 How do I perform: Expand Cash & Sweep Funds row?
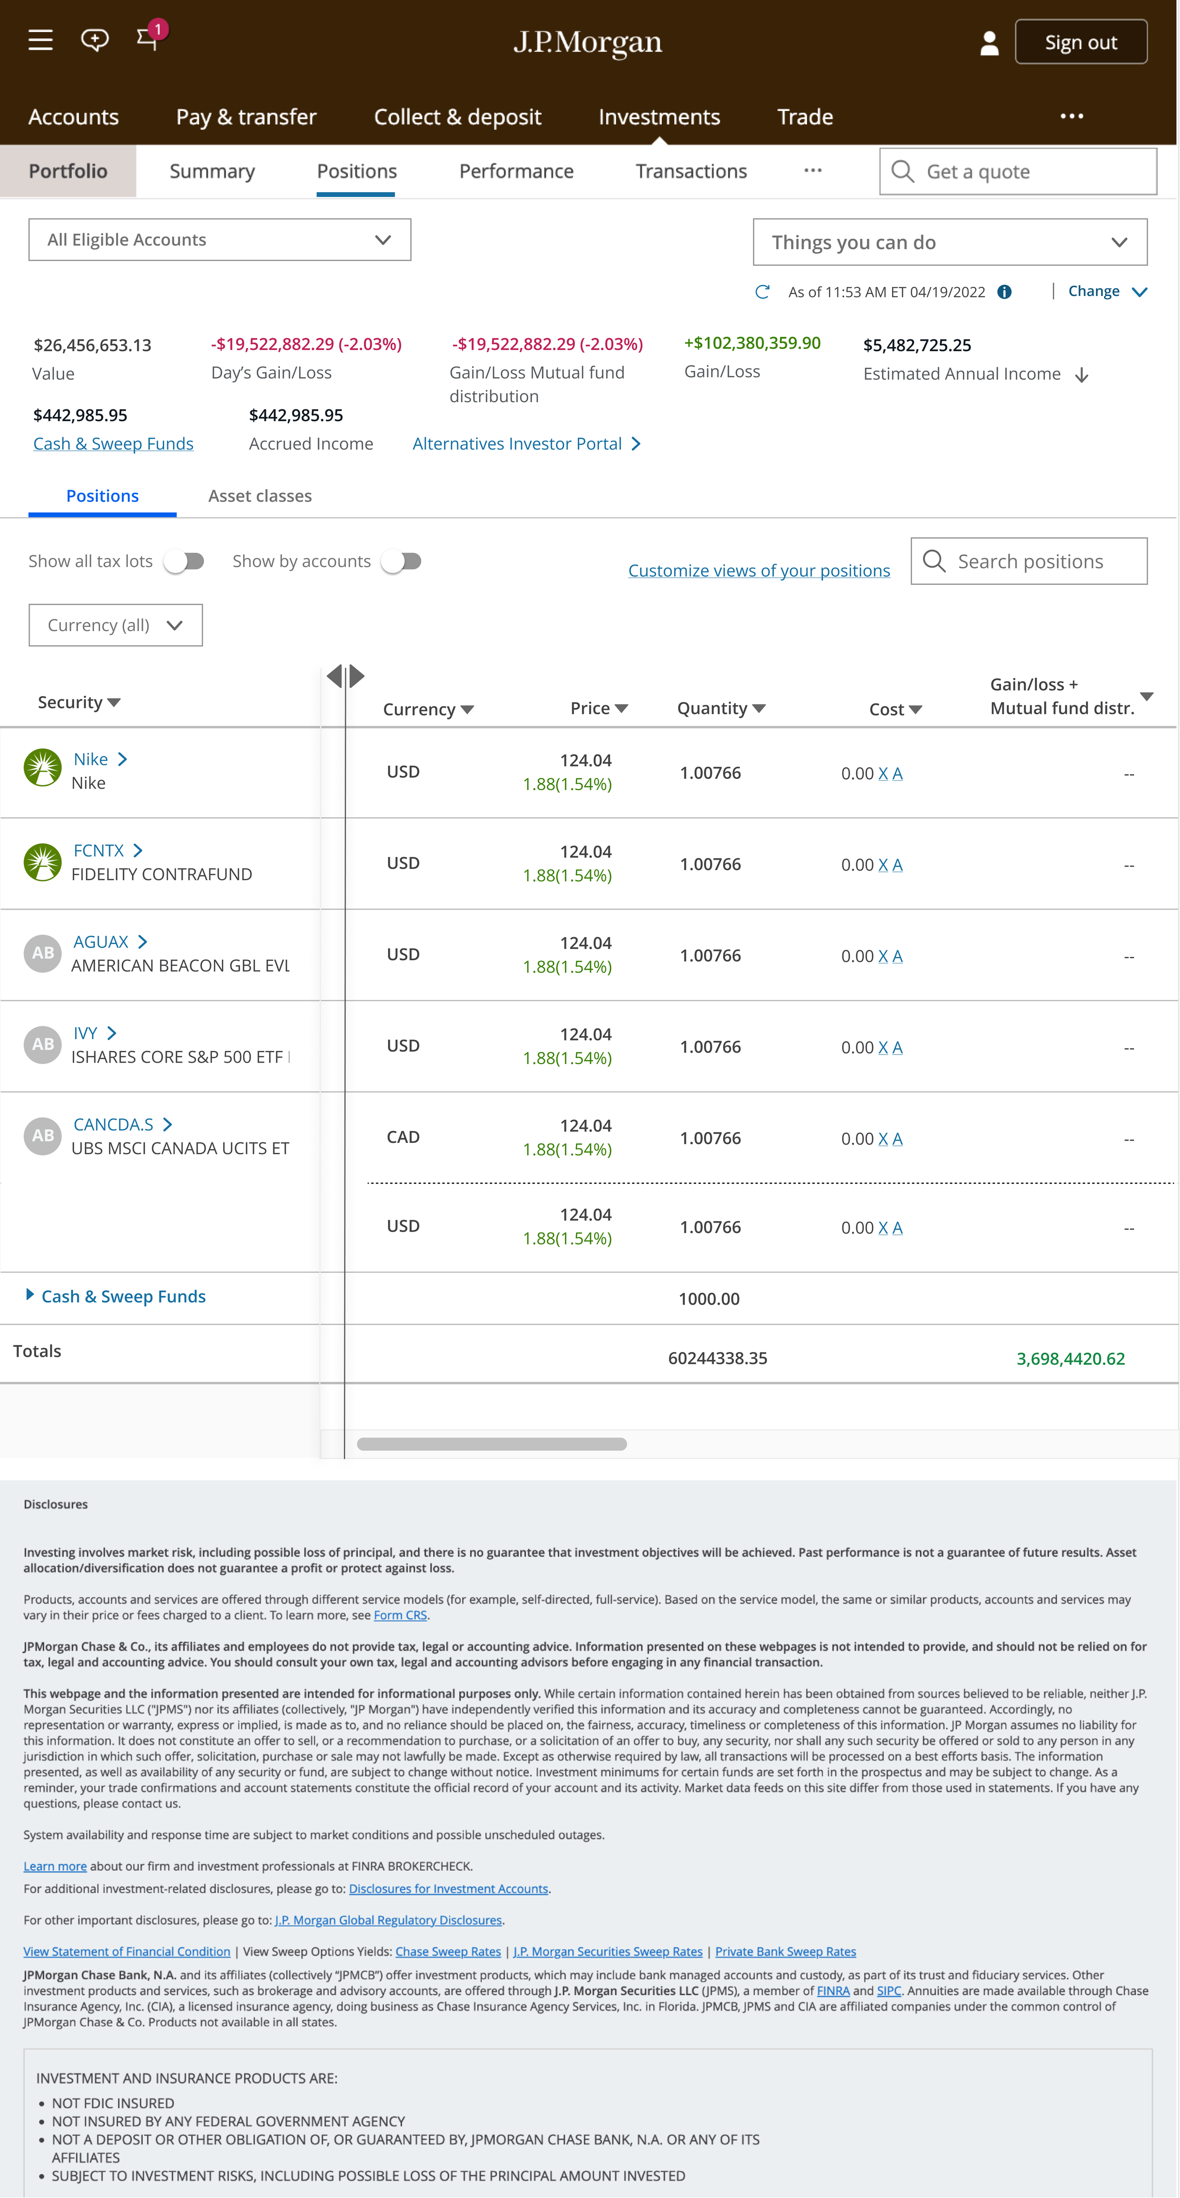coord(31,1294)
